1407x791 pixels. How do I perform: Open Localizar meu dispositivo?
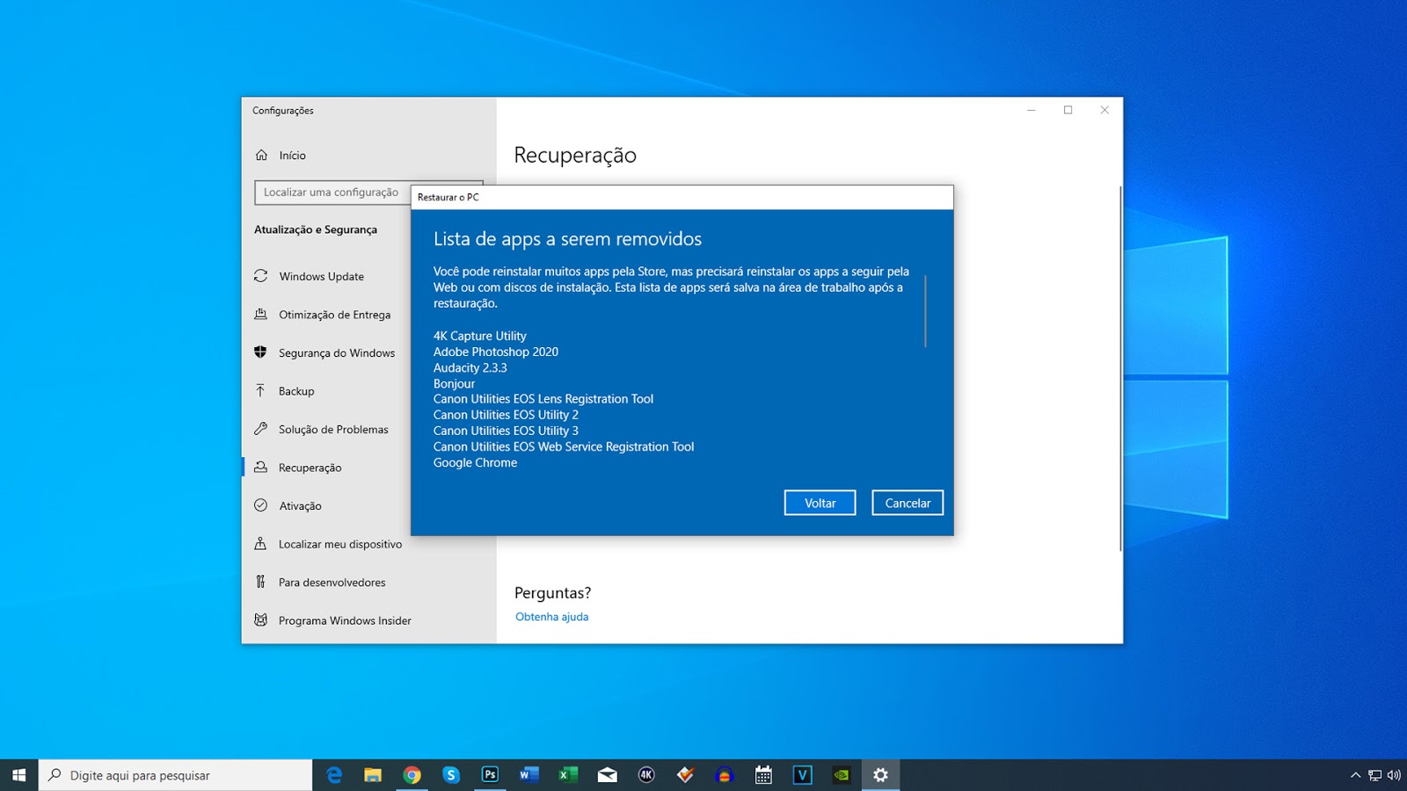(339, 544)
